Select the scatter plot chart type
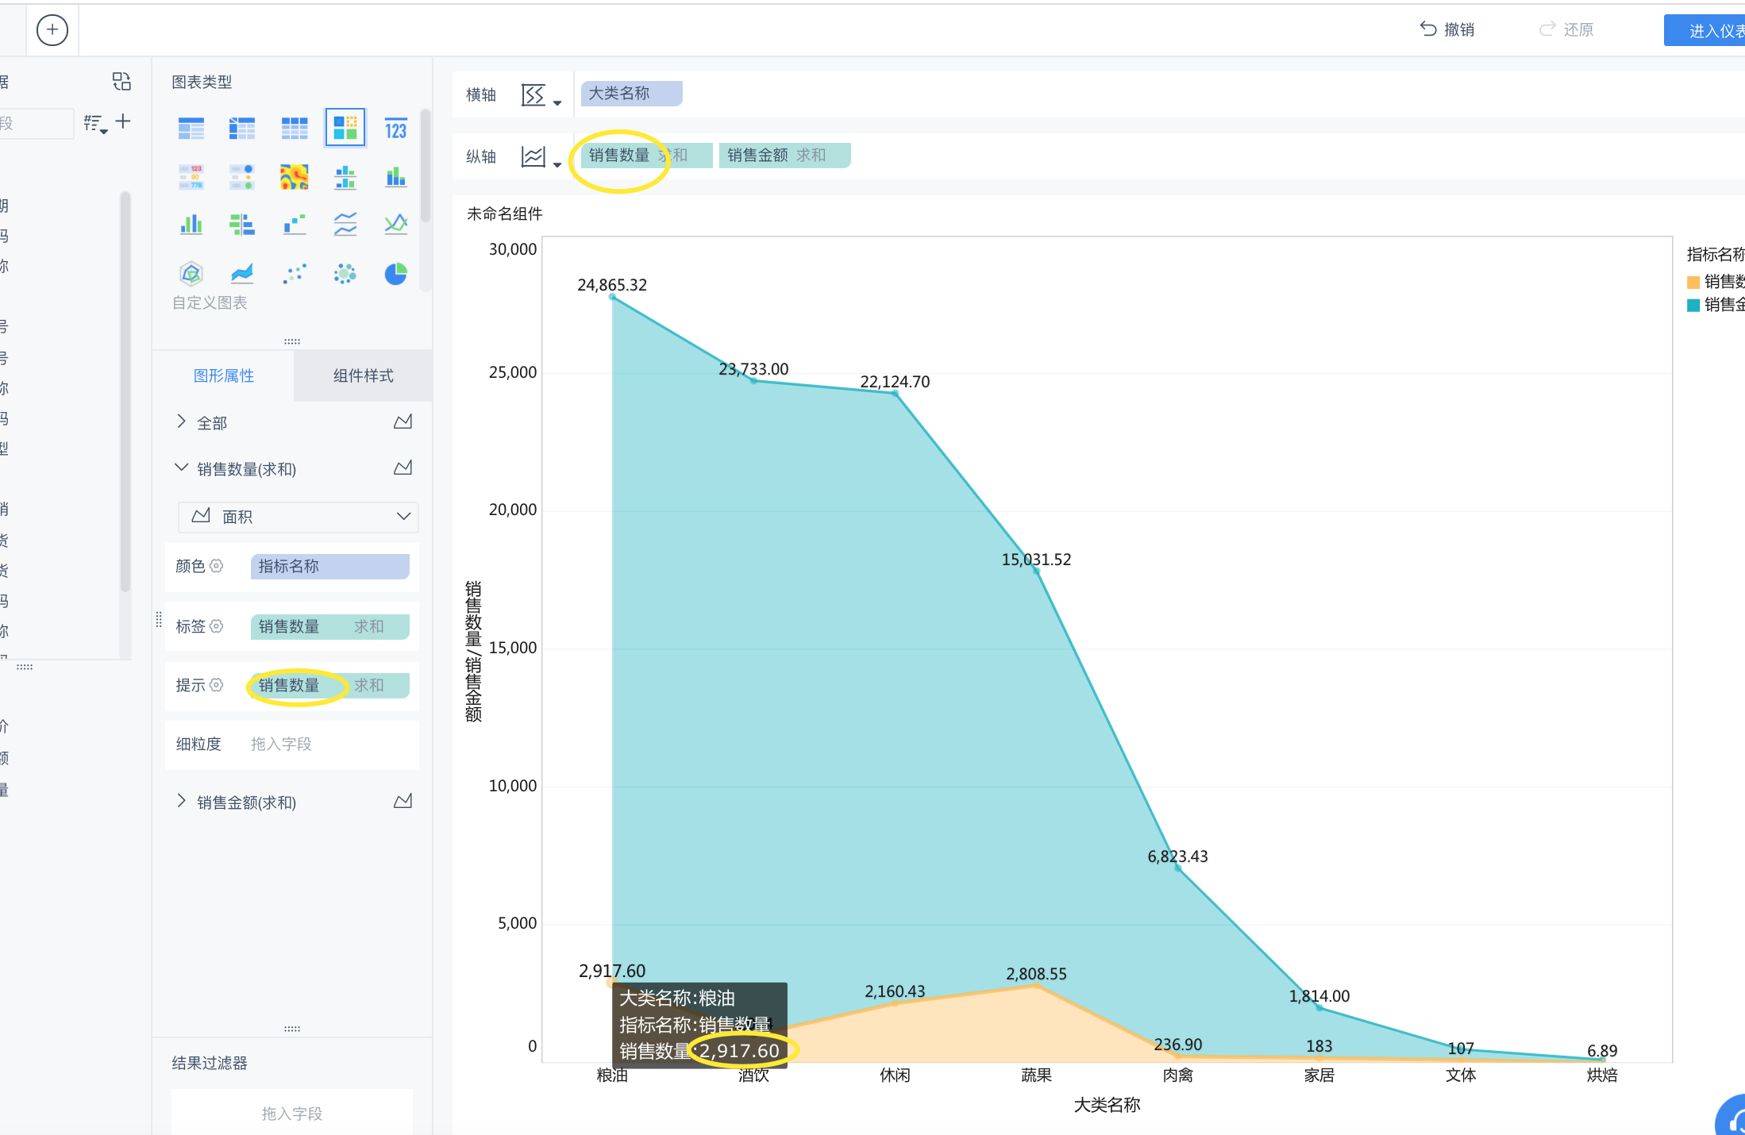This screenshot has width=1745, height=1135. click(294, 274)
